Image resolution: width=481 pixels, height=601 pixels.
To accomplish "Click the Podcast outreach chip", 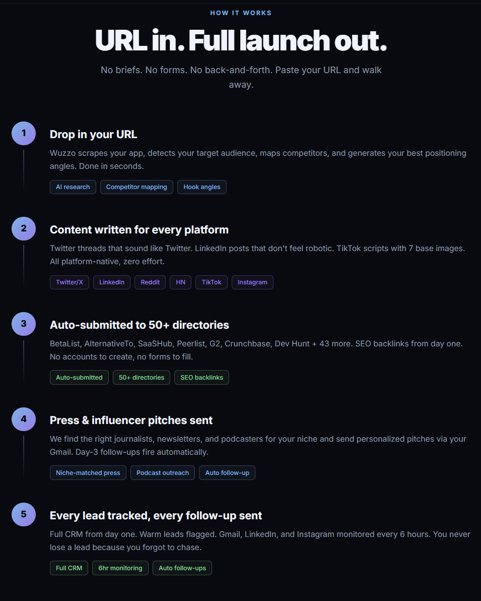I will tap(163, 472).
